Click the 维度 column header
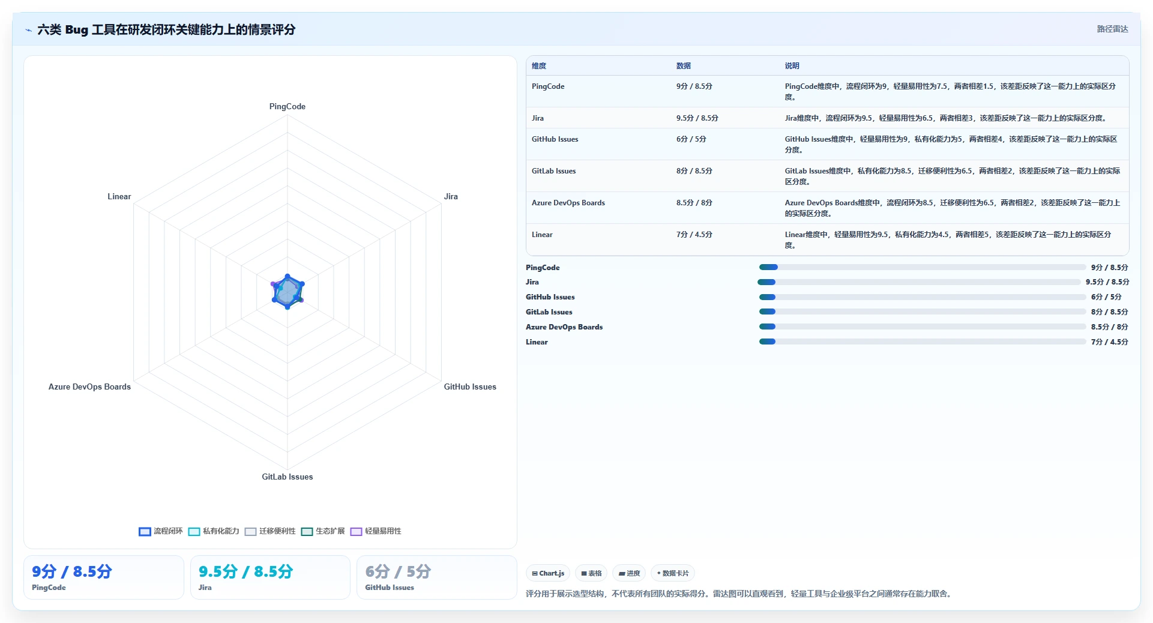The height and width of the screenshot is (623, 1153). tap(539, 66)
